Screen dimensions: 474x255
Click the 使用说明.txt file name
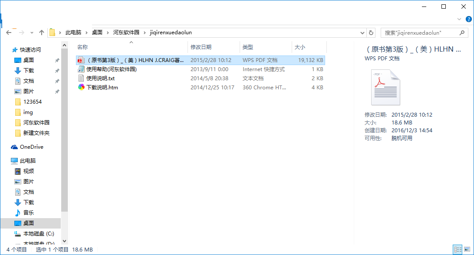click(101, 78)
